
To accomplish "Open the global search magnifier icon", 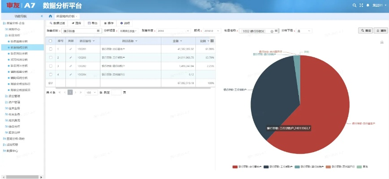I will click(354, 5).
